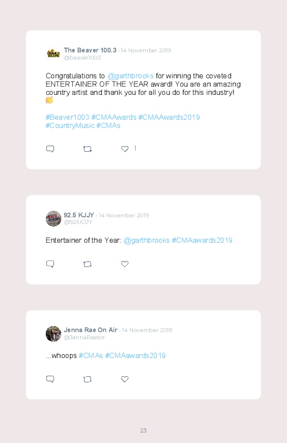
Task: Open Jenna Rae On Air avatar
Action: [54, 334]
